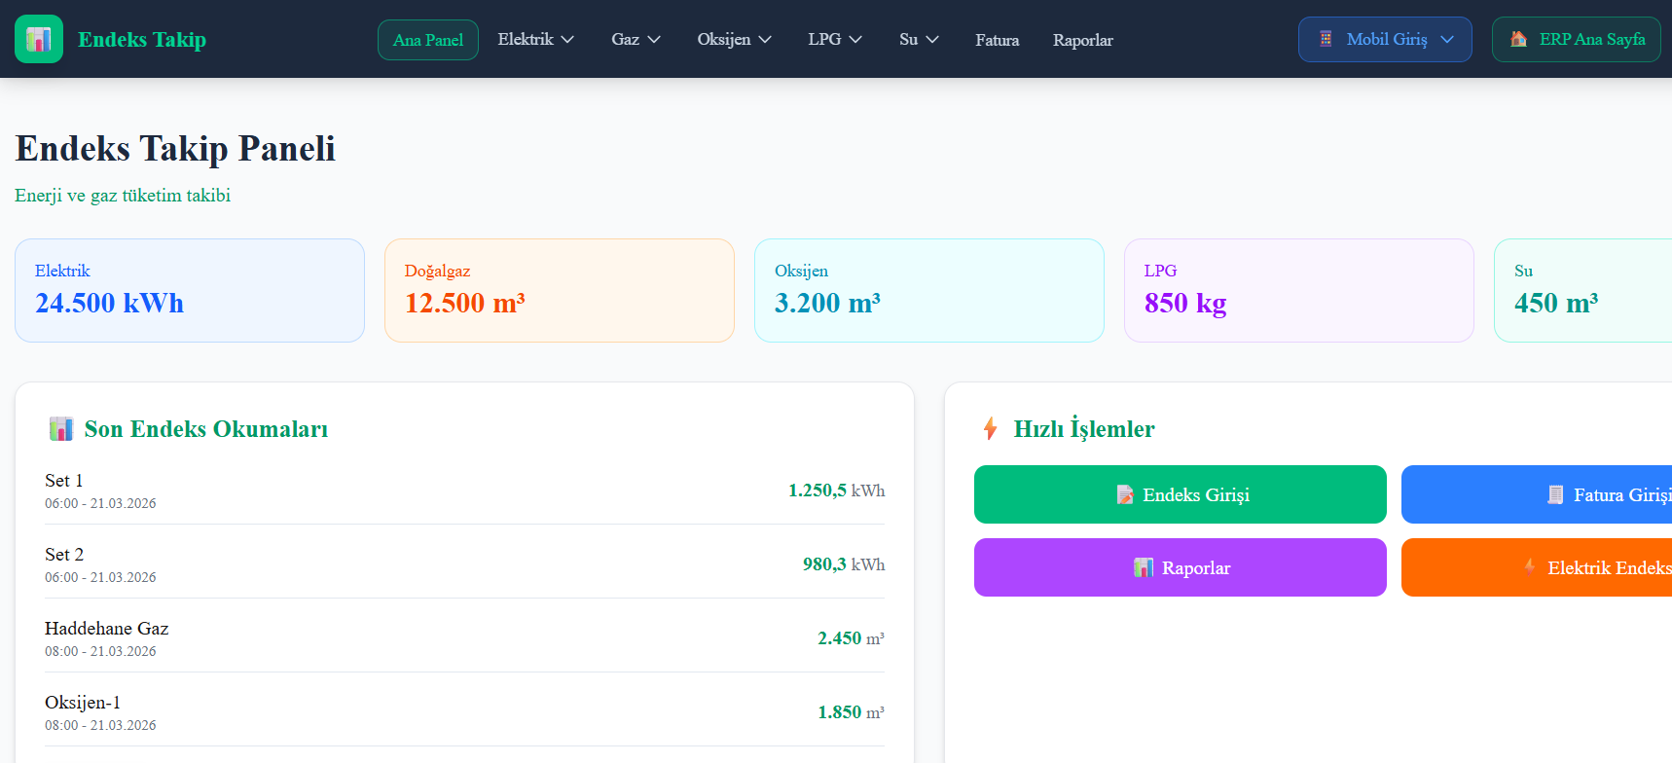Open Fatura from the navigation bar
Viewport: 1672px width, 763px height.
point(998,40)
